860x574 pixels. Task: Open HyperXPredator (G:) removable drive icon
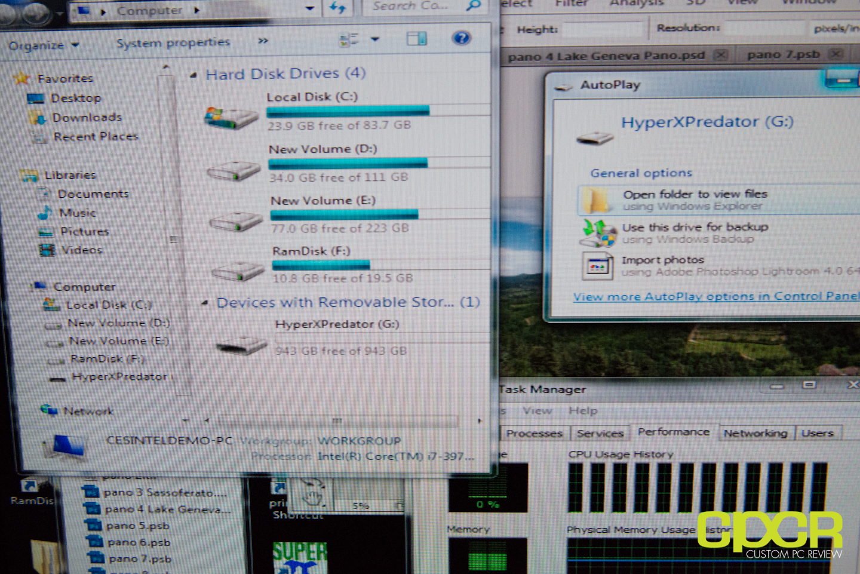(241, 345)
